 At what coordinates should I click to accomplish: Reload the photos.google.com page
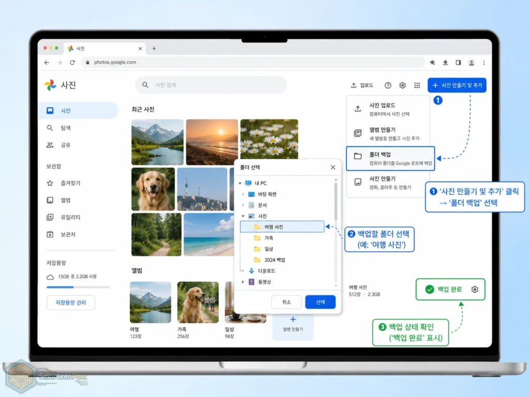72,63
